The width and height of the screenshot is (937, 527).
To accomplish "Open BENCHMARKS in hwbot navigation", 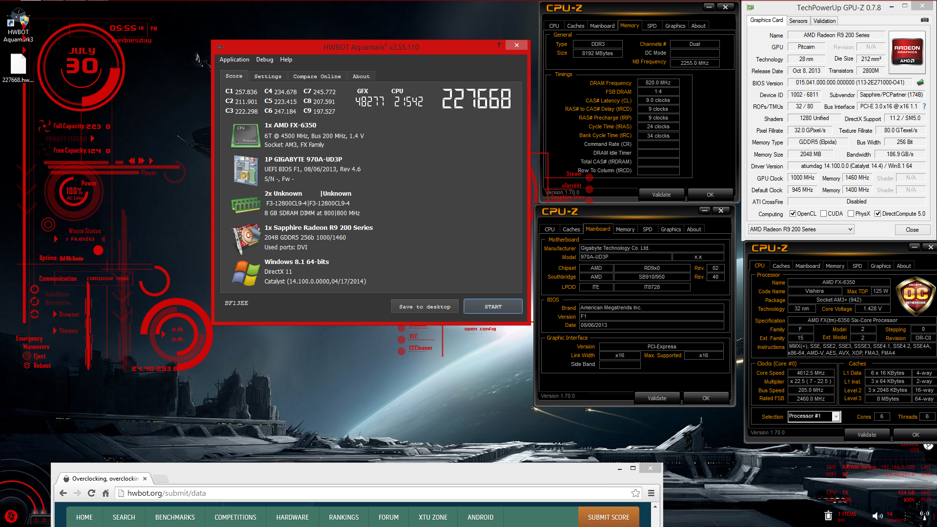I will click(x=175, y=517).
